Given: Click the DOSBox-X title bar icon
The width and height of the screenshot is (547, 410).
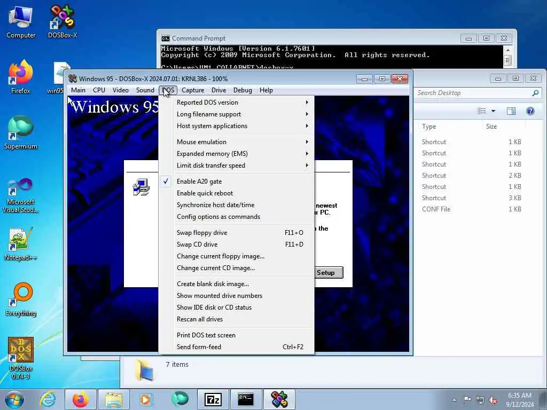Looking at the screenshot, I should pos(73,78).
